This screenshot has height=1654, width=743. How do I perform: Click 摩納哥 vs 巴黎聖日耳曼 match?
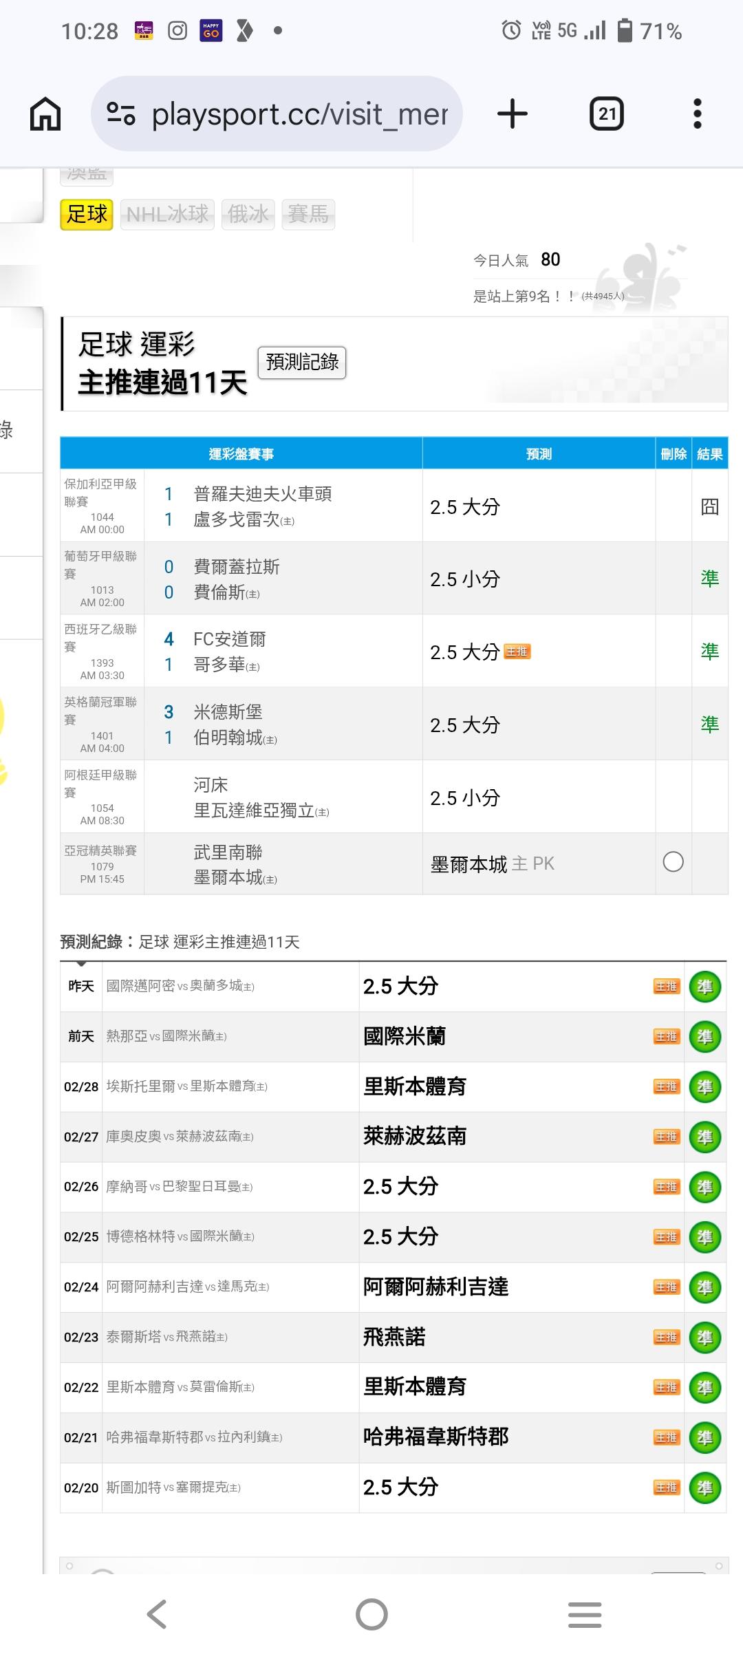pos(180,1187)
